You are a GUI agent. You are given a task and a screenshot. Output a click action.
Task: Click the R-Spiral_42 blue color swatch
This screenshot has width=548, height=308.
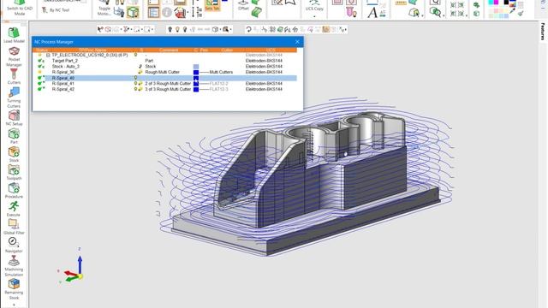click(196, 89)
